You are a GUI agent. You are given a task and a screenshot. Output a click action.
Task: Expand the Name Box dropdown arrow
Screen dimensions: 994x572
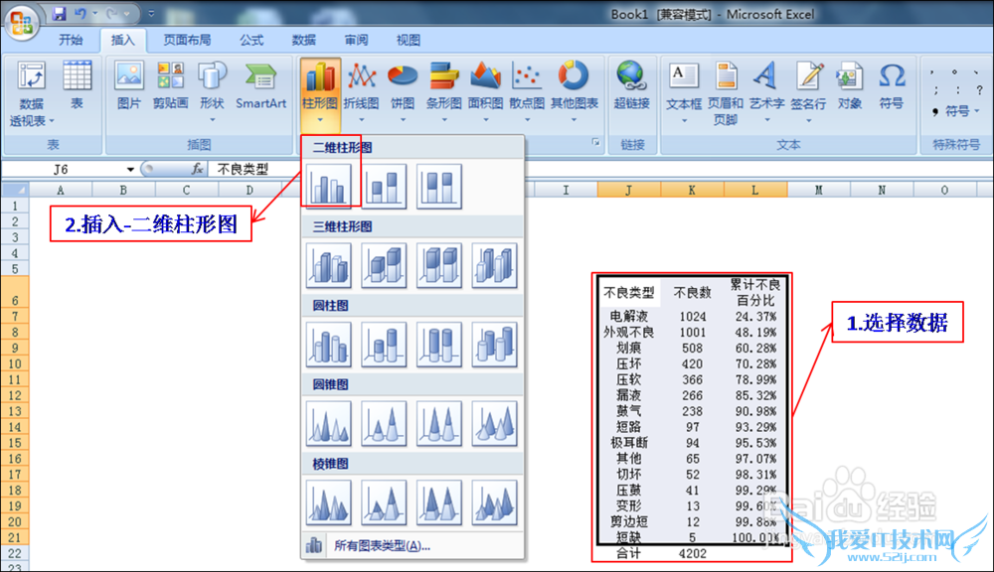(x=130, y=169)
